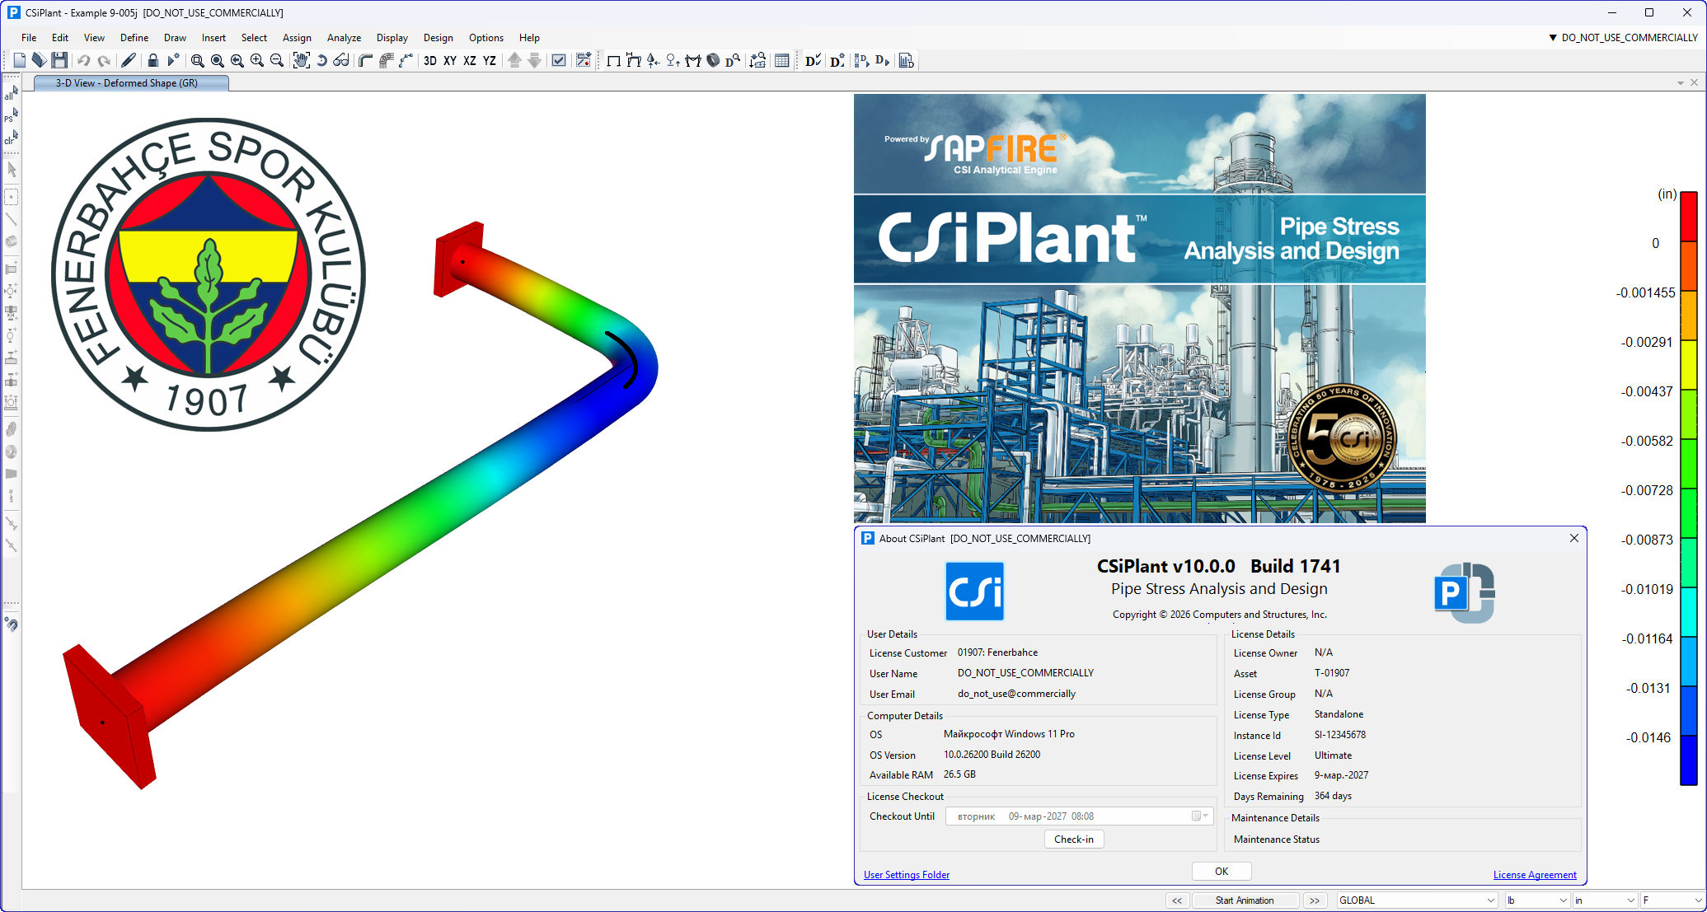Create a new model with New File icon
This screenshot has width=1707, height=912.
click(19, 60)
